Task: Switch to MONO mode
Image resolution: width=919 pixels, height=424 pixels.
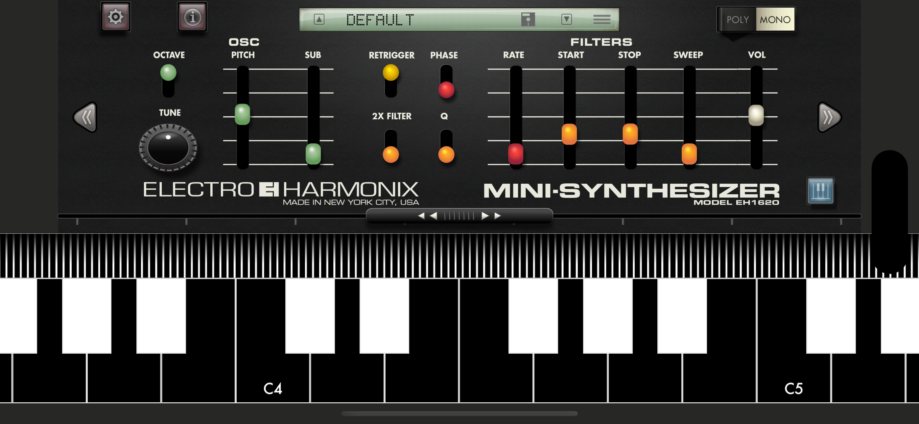Action: point(775,20)
